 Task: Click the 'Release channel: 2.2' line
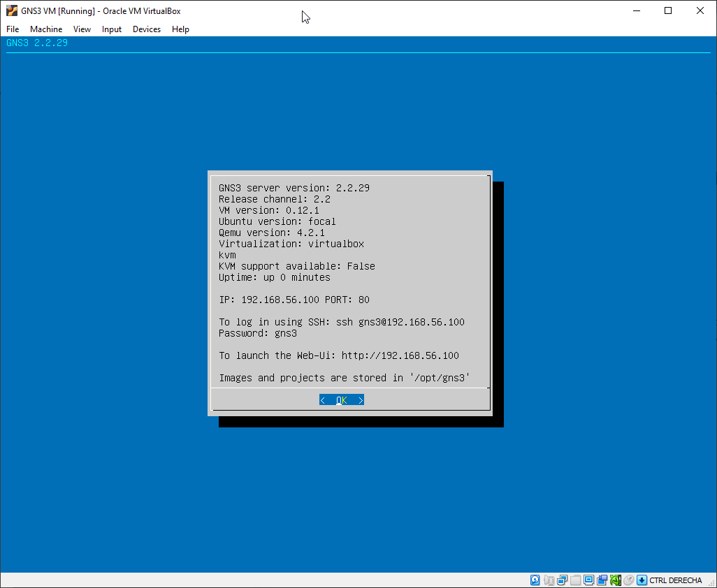click(275, 199)
